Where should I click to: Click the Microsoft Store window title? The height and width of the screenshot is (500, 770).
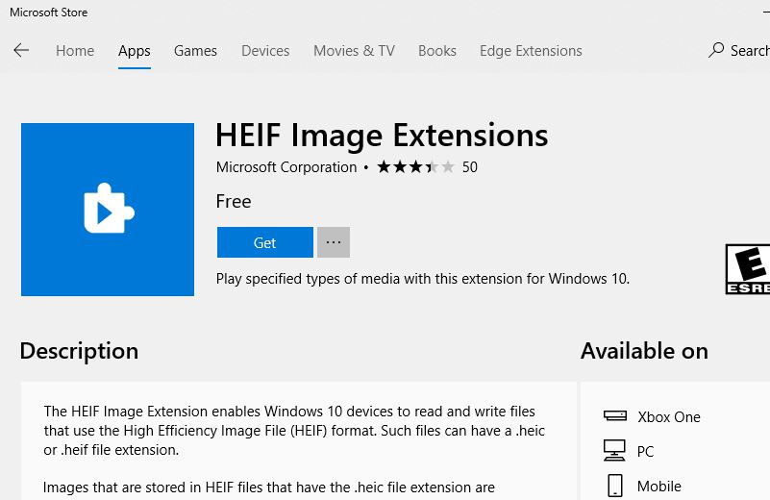(49, 12)
